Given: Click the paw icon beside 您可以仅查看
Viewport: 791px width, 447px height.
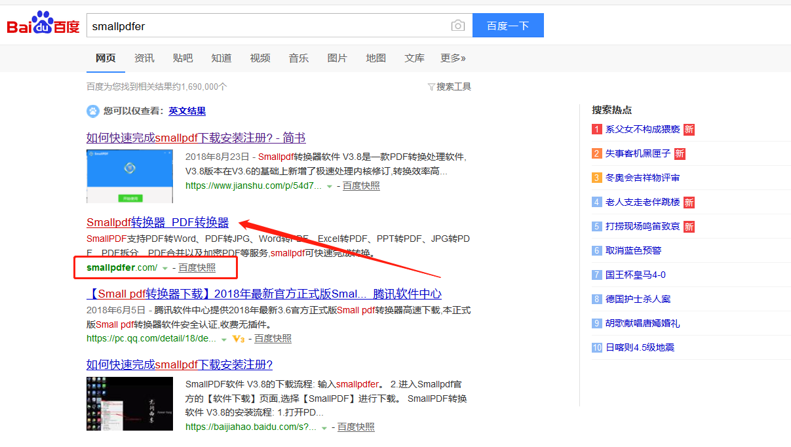Looking at the screenshot, I should (93, 111).
